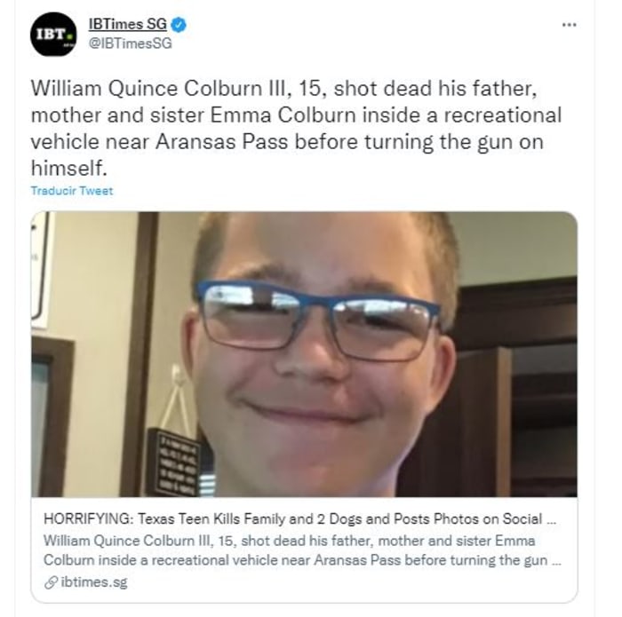The height and width of the screenshot is (617, 622).
Task: Click the chain link icon beside ibtimes.sg
Action: (52, 582)
